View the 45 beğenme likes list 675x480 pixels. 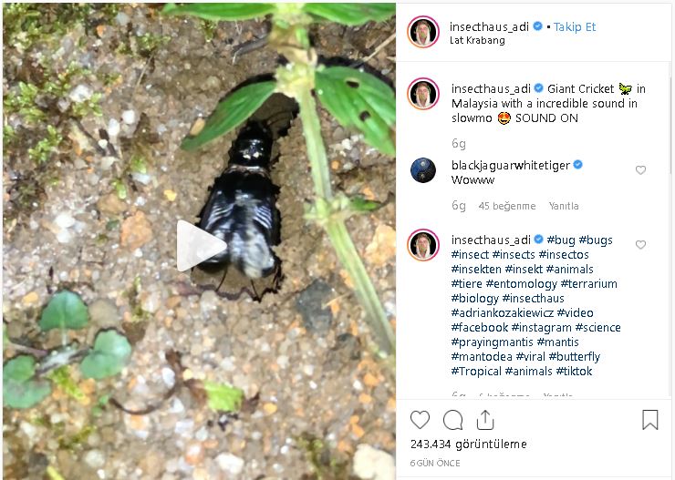tap(508, 206)
